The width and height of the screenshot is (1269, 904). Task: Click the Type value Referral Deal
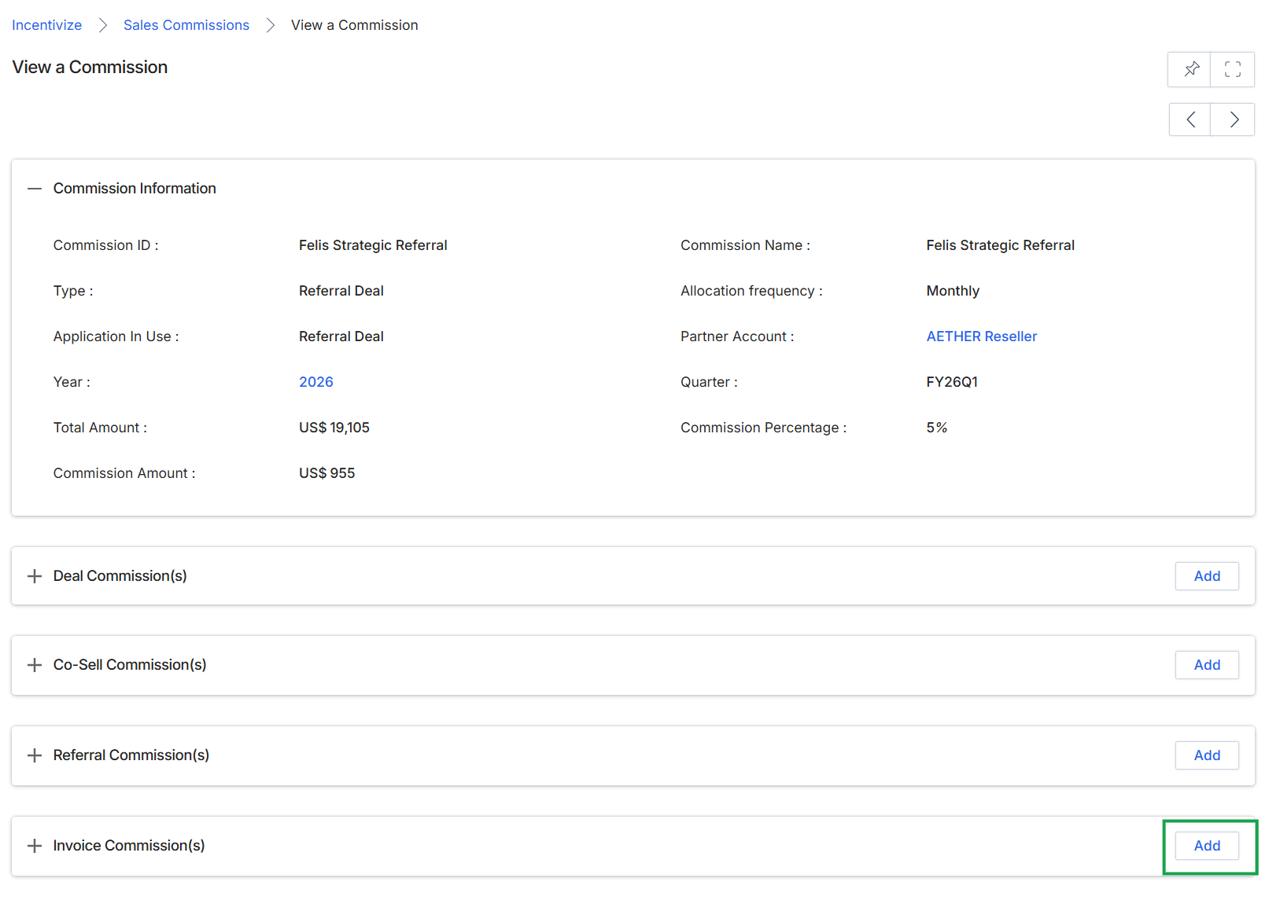point(341,291)
